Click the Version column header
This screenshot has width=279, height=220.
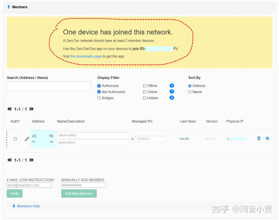pos(212,121)
